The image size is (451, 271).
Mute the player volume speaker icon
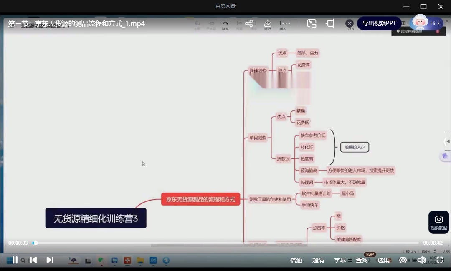[x=422, y=260]
